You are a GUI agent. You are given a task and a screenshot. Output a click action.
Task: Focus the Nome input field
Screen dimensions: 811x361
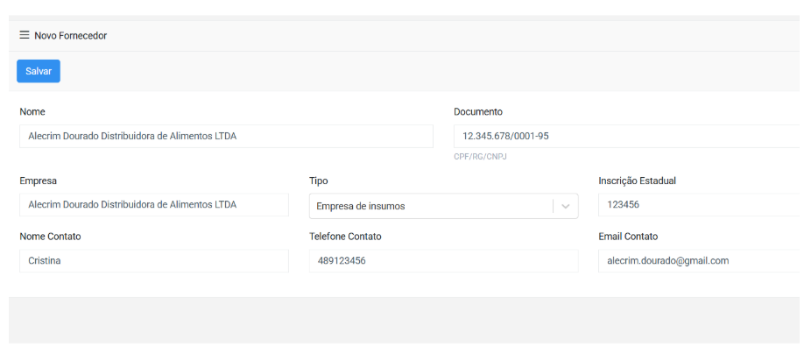click(x=226, y=137)
